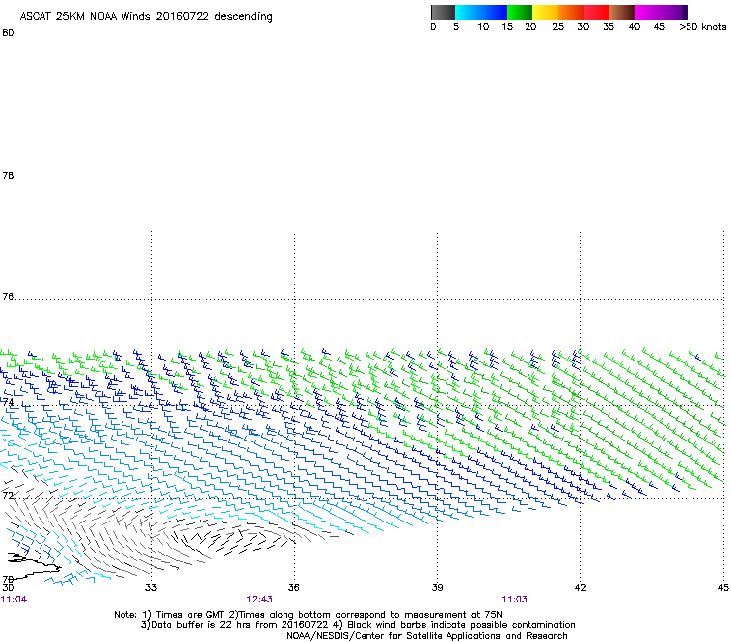Click the legend label '0' under color bar
Screen dimensions: 731x642
pyautogui.click(x=433, y=27)
